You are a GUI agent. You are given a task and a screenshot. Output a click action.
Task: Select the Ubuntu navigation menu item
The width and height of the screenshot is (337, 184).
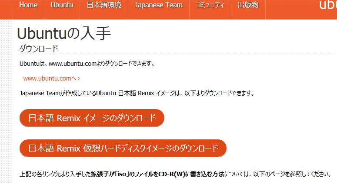pos(62,5)
